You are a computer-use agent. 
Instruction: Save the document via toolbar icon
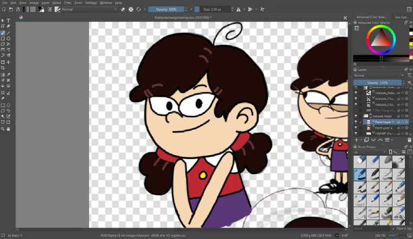coord(18,9)
